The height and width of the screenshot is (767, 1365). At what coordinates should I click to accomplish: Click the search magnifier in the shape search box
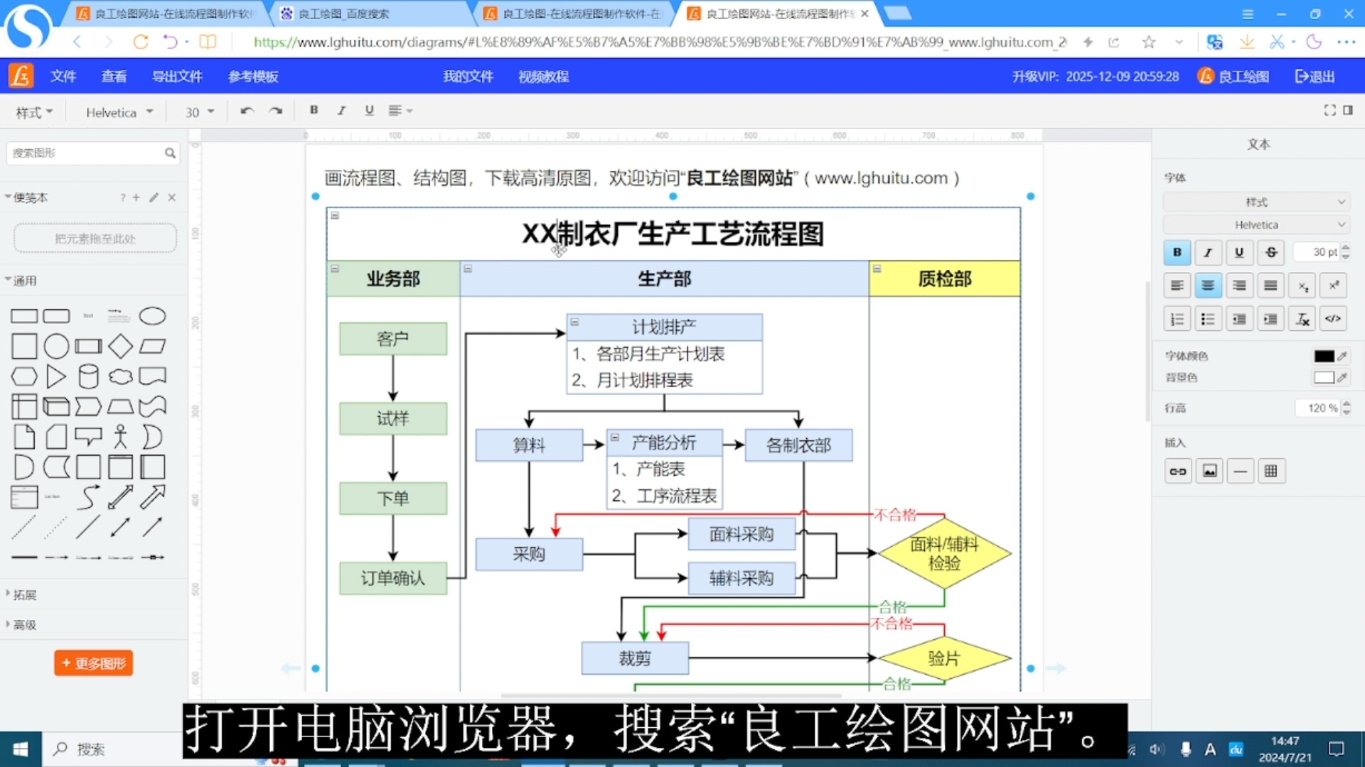tap(170, 153)
